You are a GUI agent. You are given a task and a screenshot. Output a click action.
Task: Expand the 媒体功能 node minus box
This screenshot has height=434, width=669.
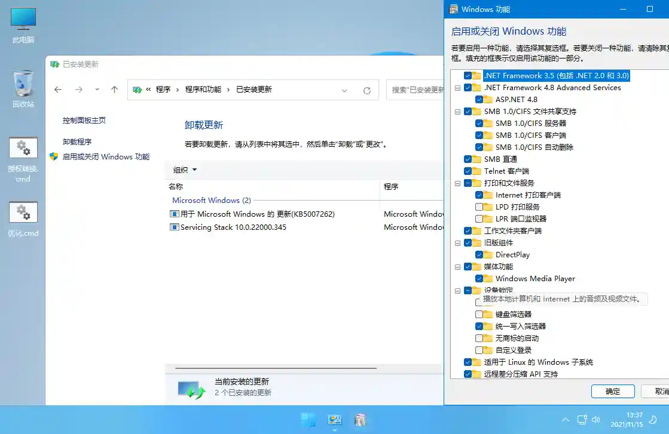click(457, 266)
